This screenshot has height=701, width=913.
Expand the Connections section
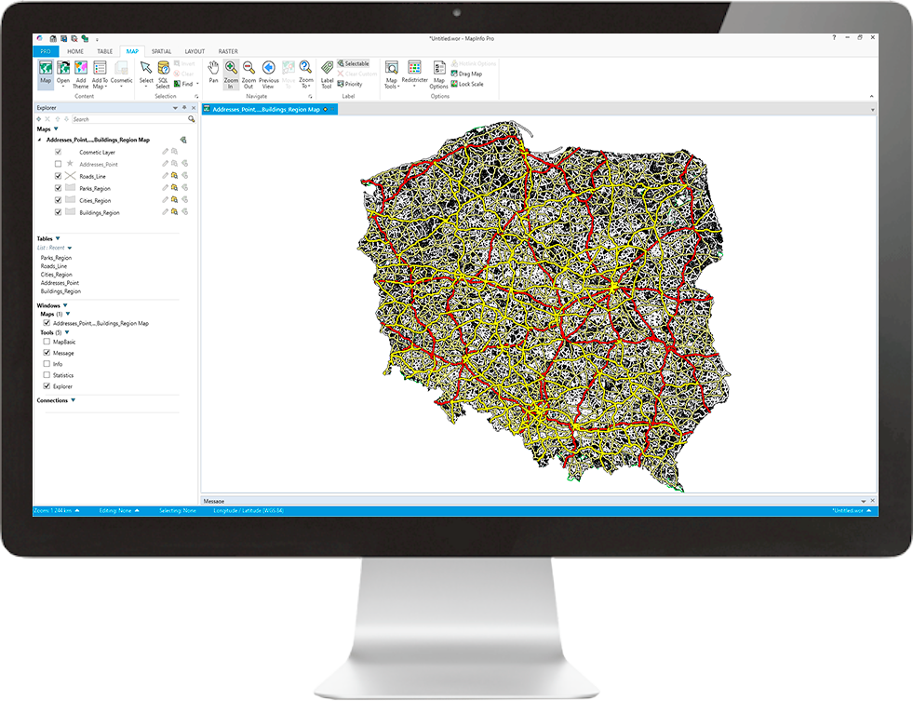(73, 400)
